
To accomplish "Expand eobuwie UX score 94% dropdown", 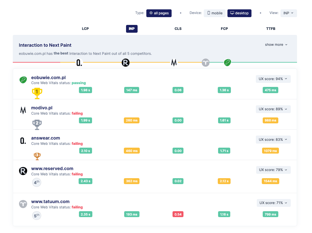I will (273, 79).
